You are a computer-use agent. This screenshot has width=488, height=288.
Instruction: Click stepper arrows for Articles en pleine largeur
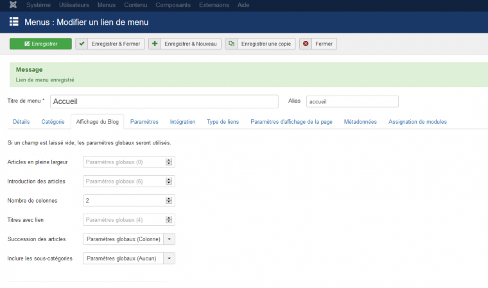169,162
